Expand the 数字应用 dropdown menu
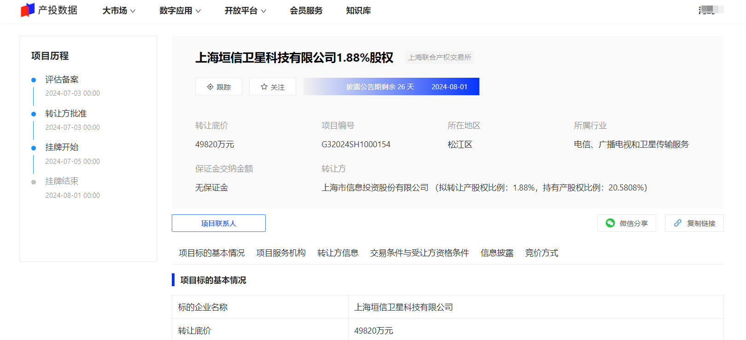Viewport: 746px width, 340px height. (180, 11)
